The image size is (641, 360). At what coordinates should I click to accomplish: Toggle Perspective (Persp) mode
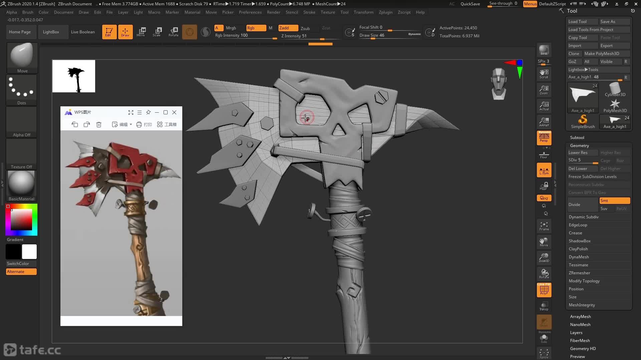(x=544, y=138)
